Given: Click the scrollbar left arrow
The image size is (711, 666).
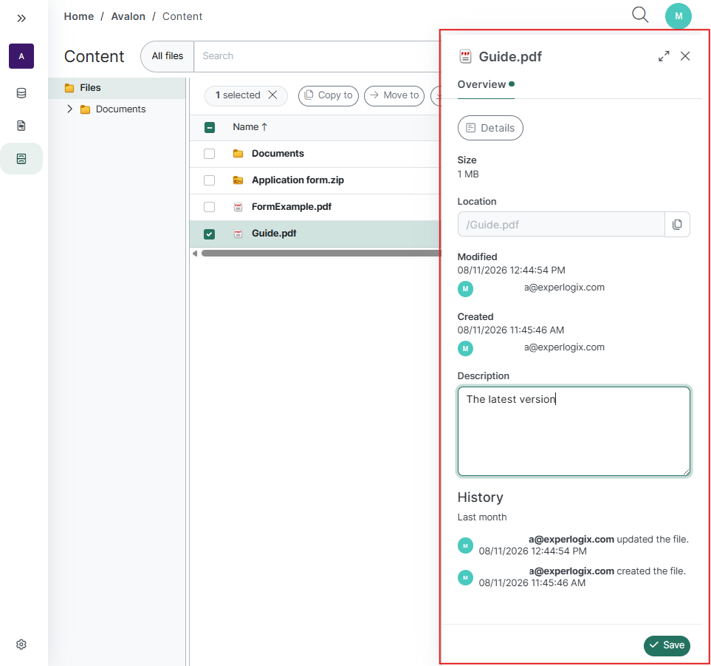Looking at the screenshot, I should [195, 254].
